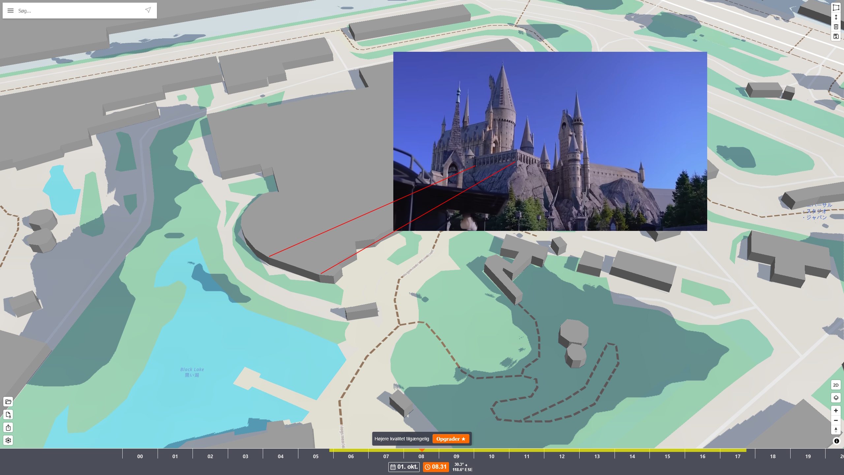Click the Opgrader upgrade button

[451, 439]
